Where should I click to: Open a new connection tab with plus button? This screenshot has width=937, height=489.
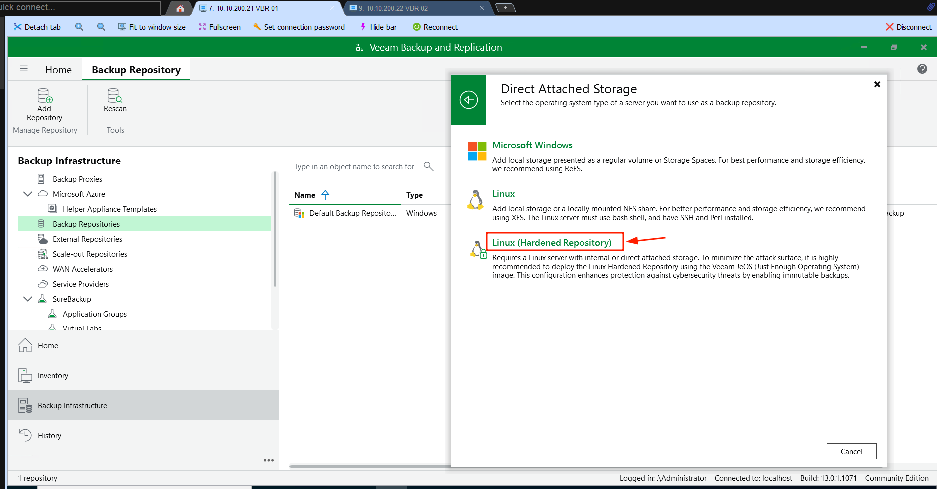pyautogui.click(x=506, y=8)
